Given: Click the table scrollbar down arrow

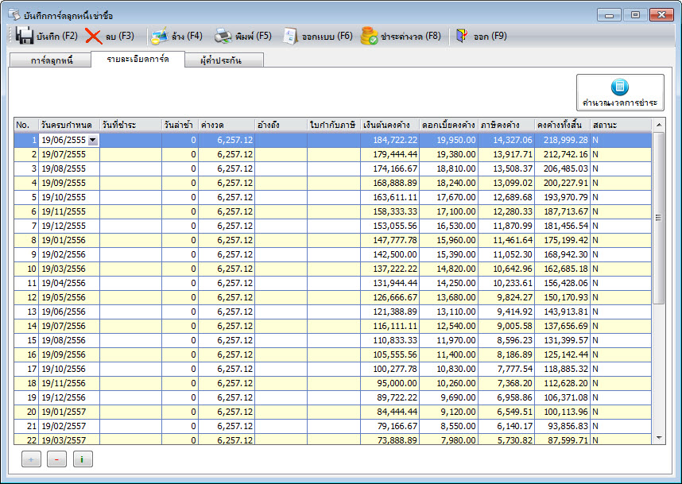Looking at the screenshot, I should [x=658, y=438].
